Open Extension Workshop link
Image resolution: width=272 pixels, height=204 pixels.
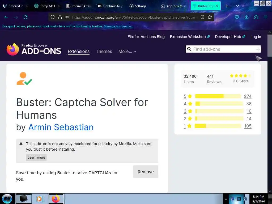pos(190,37)
